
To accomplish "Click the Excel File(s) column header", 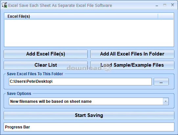I will pos(81,16).
